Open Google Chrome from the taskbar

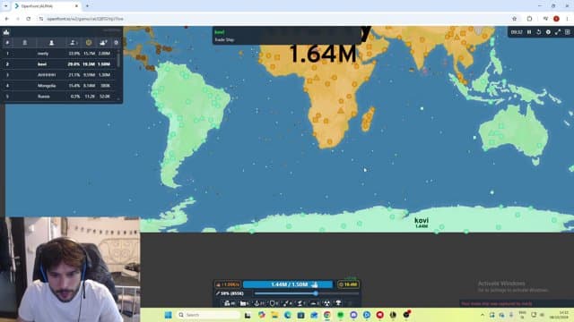point(326,315)
